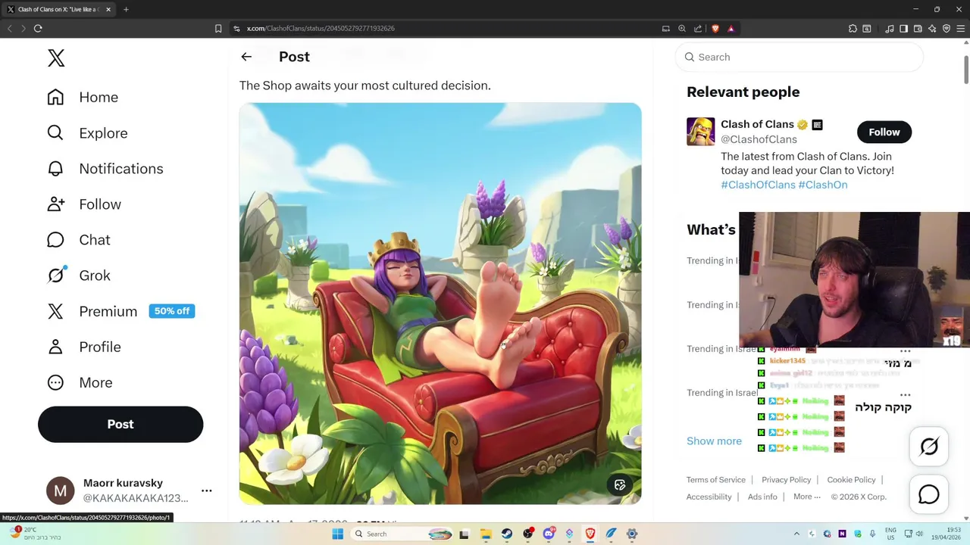Open the Follow page in the sidebar
970x545 pixels.
coord(84,204)
